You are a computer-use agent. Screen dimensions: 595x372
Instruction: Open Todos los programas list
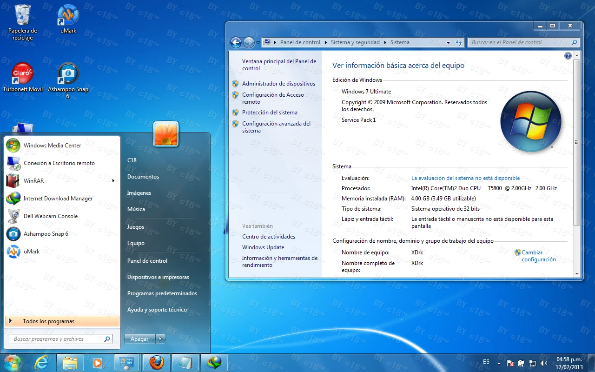click(48, 321)
